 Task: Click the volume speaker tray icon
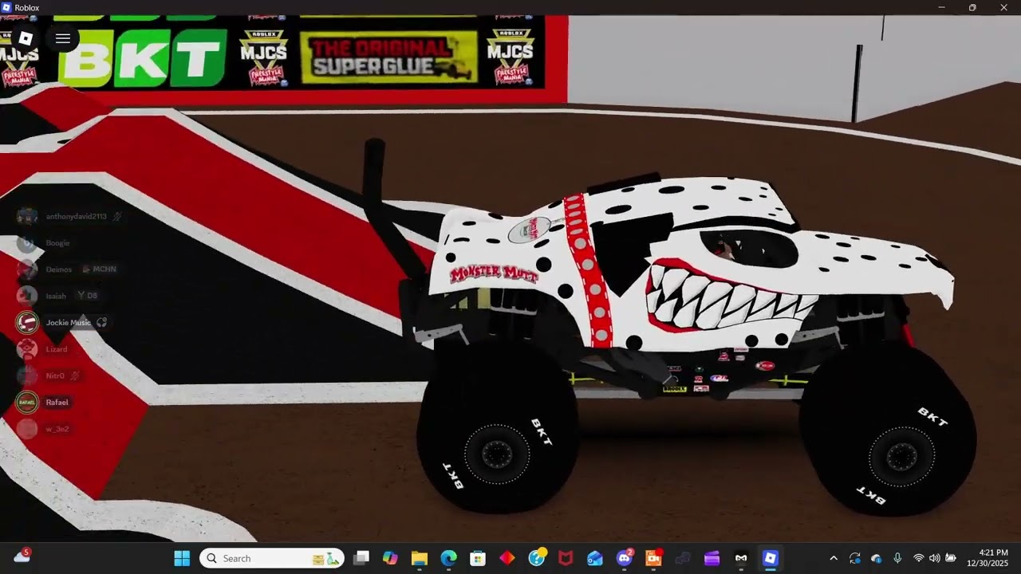point(934,558)
